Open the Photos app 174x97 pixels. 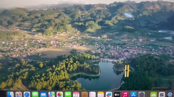tap(60, 95)
